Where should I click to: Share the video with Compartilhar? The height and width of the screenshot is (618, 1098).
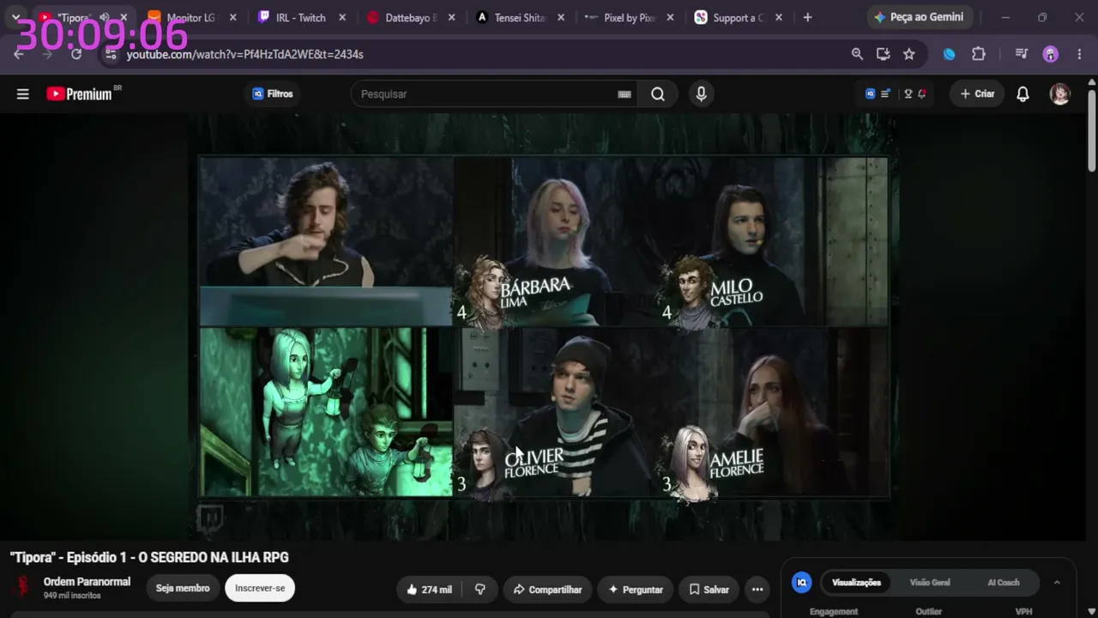547,590
